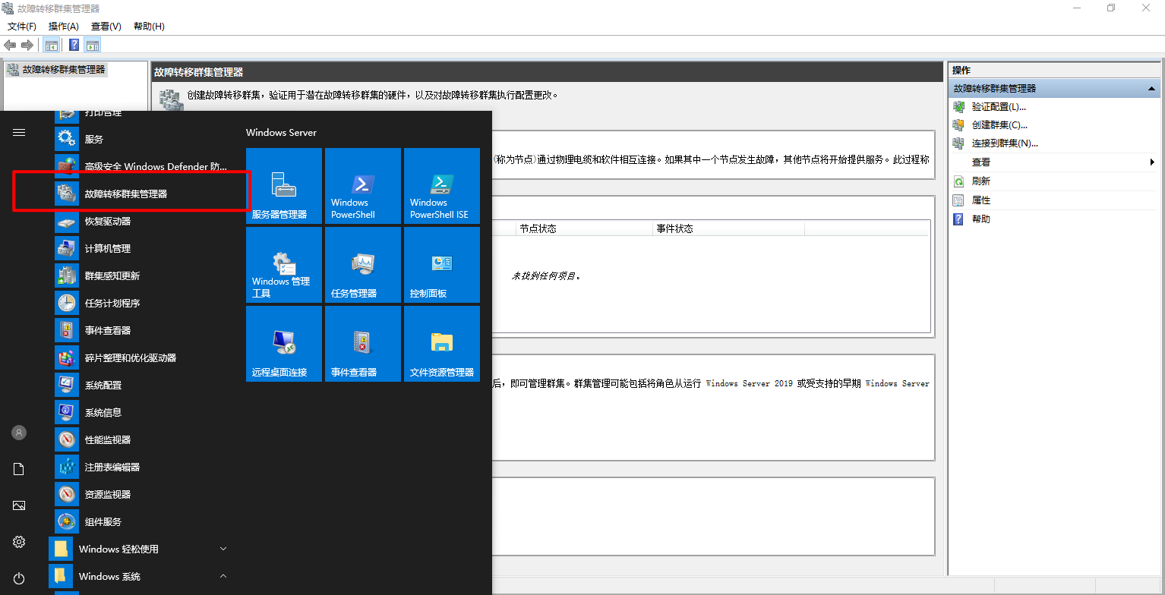The width and height of the screenshot is (1165, 595).
Task: Open the 查看(V) menu
Action: 106,27
